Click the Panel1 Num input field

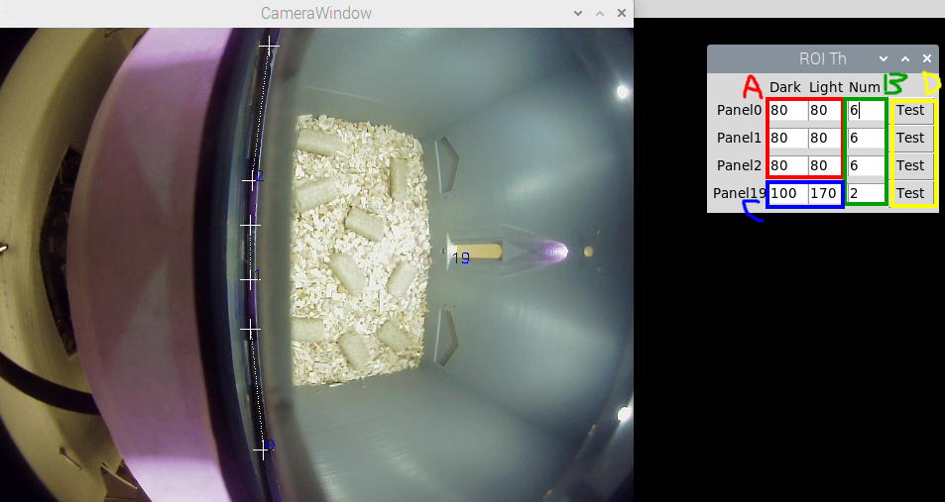click(866, 139)
